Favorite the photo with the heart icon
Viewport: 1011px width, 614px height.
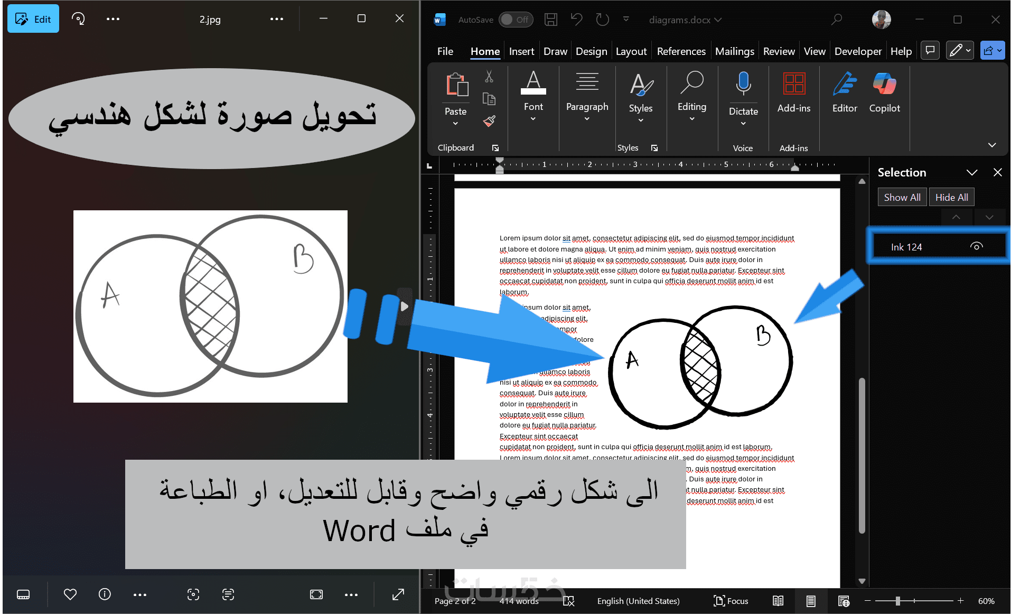[x=70, y=594]
